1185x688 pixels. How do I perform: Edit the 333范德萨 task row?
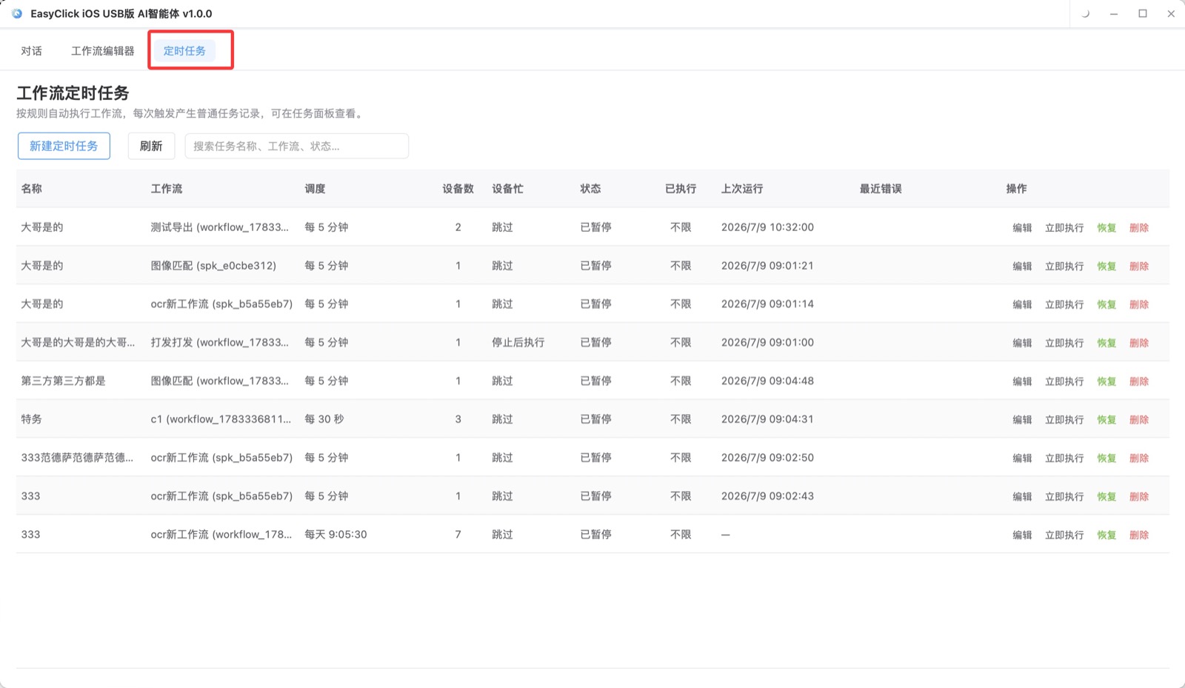[1022, 458]
